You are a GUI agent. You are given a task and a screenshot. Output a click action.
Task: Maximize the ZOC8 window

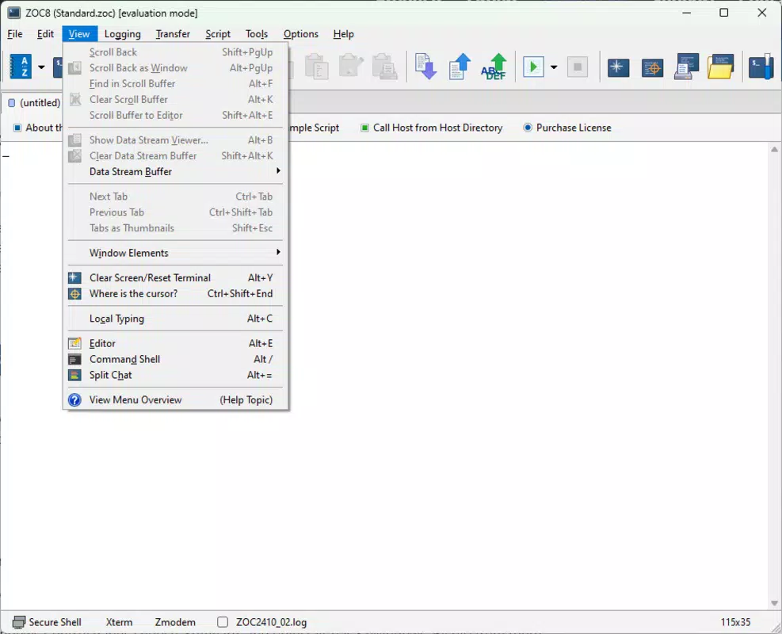pos(723,13)
